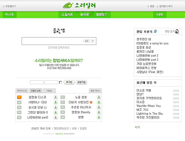The image size is (185, 141).
Task: Open 엄정화 디스코 chart entry
Action: point(37,97)
